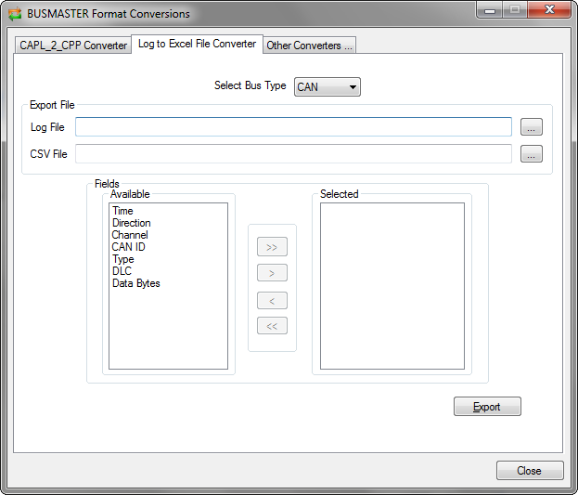Viewport: 578px width, 495px height.
Task: Browse for the Log File
Action: [x=532, y=127]
